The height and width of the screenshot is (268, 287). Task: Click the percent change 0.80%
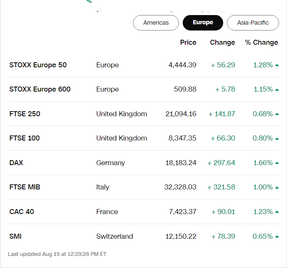[x=263, y=138]
